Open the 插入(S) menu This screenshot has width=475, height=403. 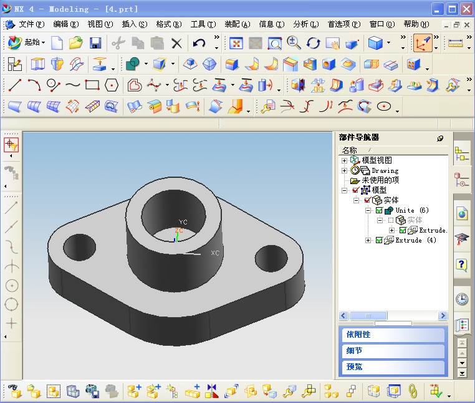point(134,24)
